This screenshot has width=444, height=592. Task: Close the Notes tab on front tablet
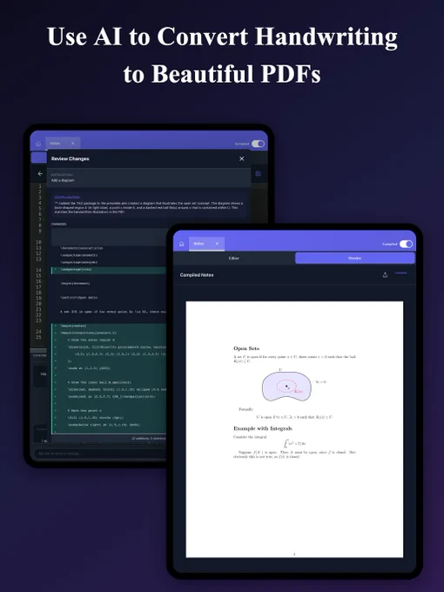(x=217, y=244)
